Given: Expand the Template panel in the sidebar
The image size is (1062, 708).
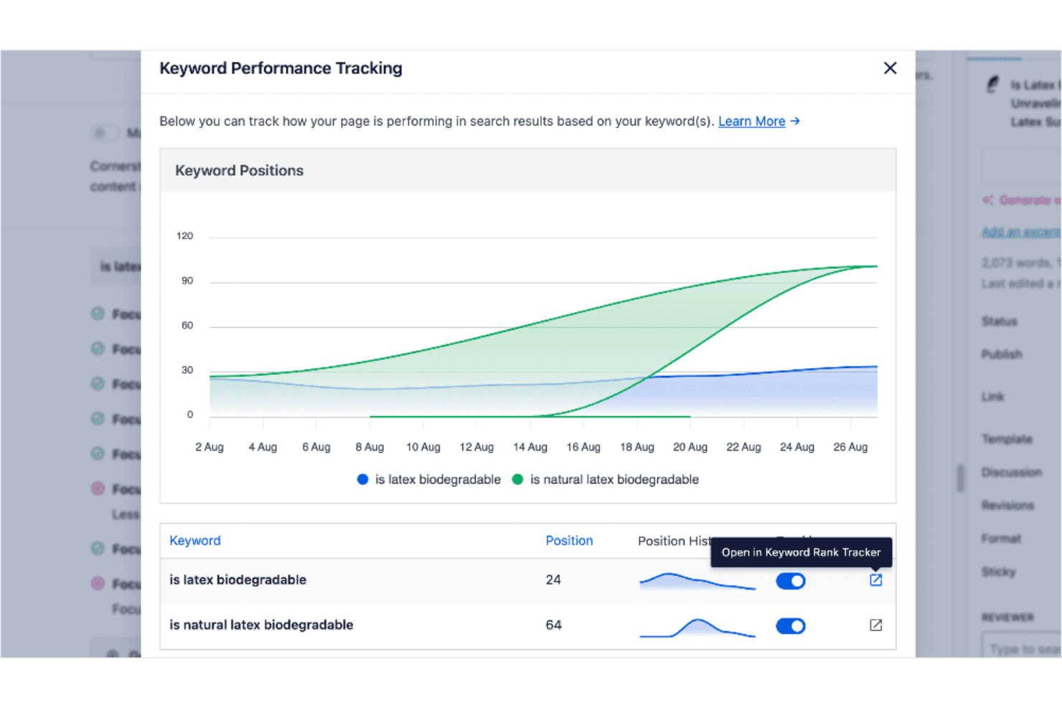Looking at the screenshot, I should tap(1007, 439).
